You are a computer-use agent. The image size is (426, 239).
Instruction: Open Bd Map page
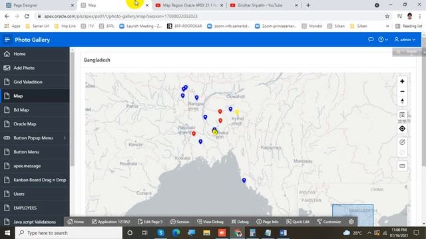35,110
